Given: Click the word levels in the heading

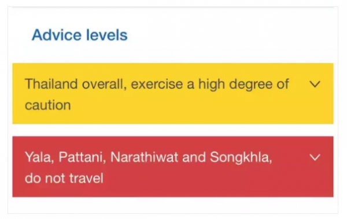Looking at the screenshot, I should 106,35.
